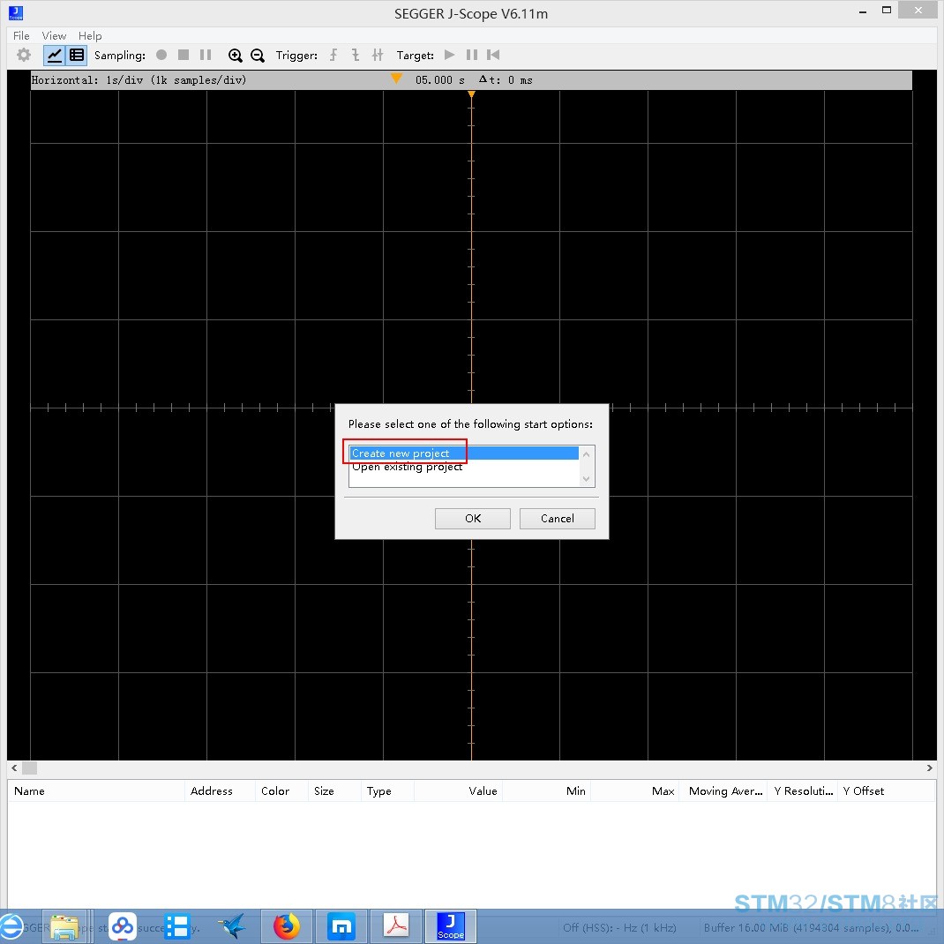Zoom in with magnifier plus icon
Viewport: 944px width, 944px height.
[235, 56]
